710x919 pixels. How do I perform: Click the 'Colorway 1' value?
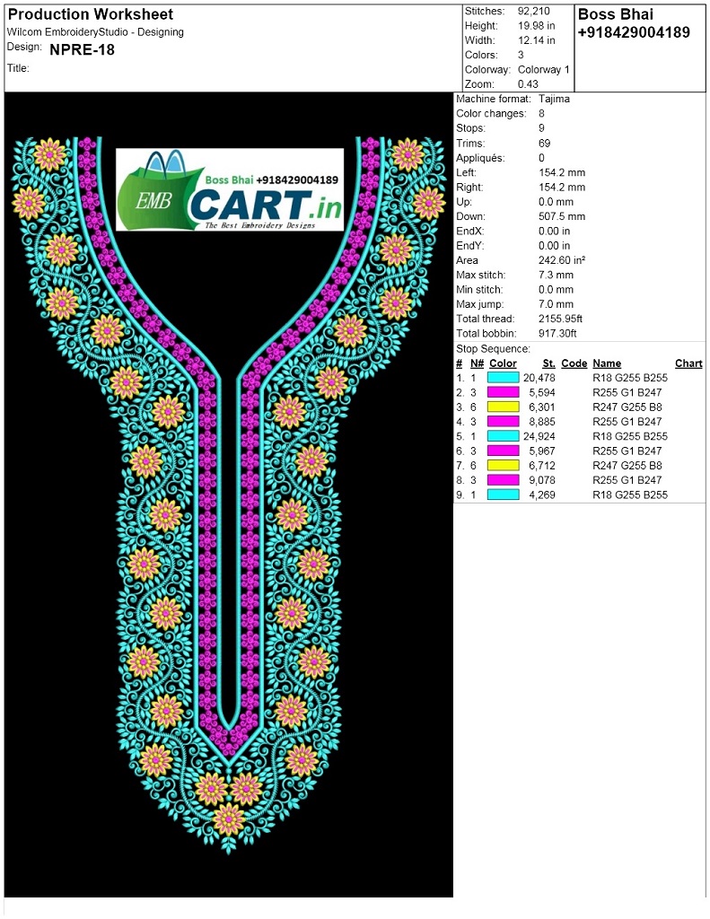[543, 70]
